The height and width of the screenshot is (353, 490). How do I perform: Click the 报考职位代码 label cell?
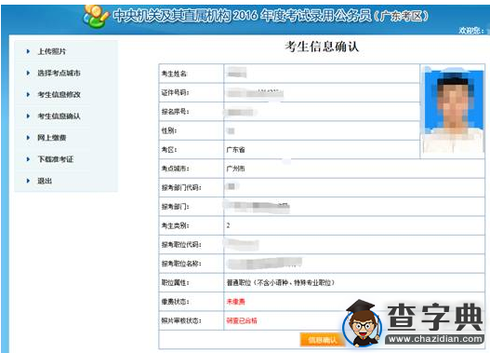[192, 245]
